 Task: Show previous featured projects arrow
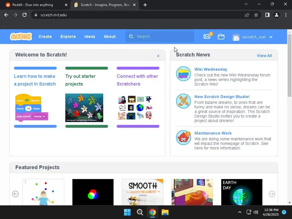(x=15, y=194)
